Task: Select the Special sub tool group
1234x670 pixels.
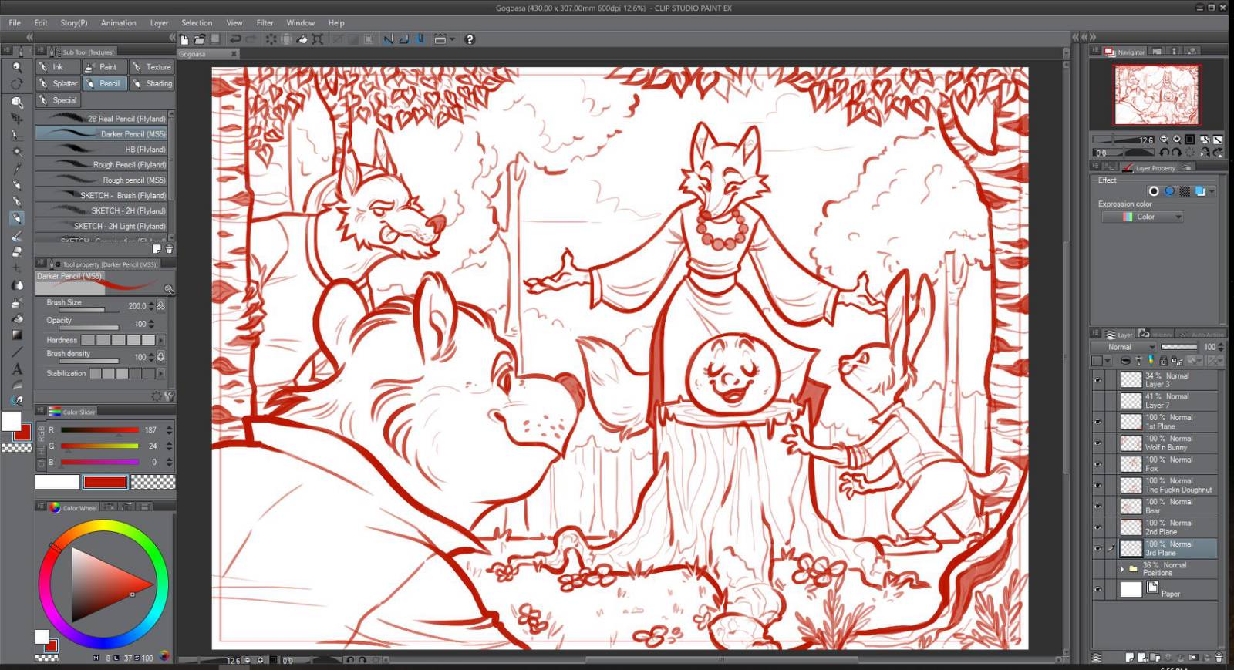Action: click(x=58, y=100)
